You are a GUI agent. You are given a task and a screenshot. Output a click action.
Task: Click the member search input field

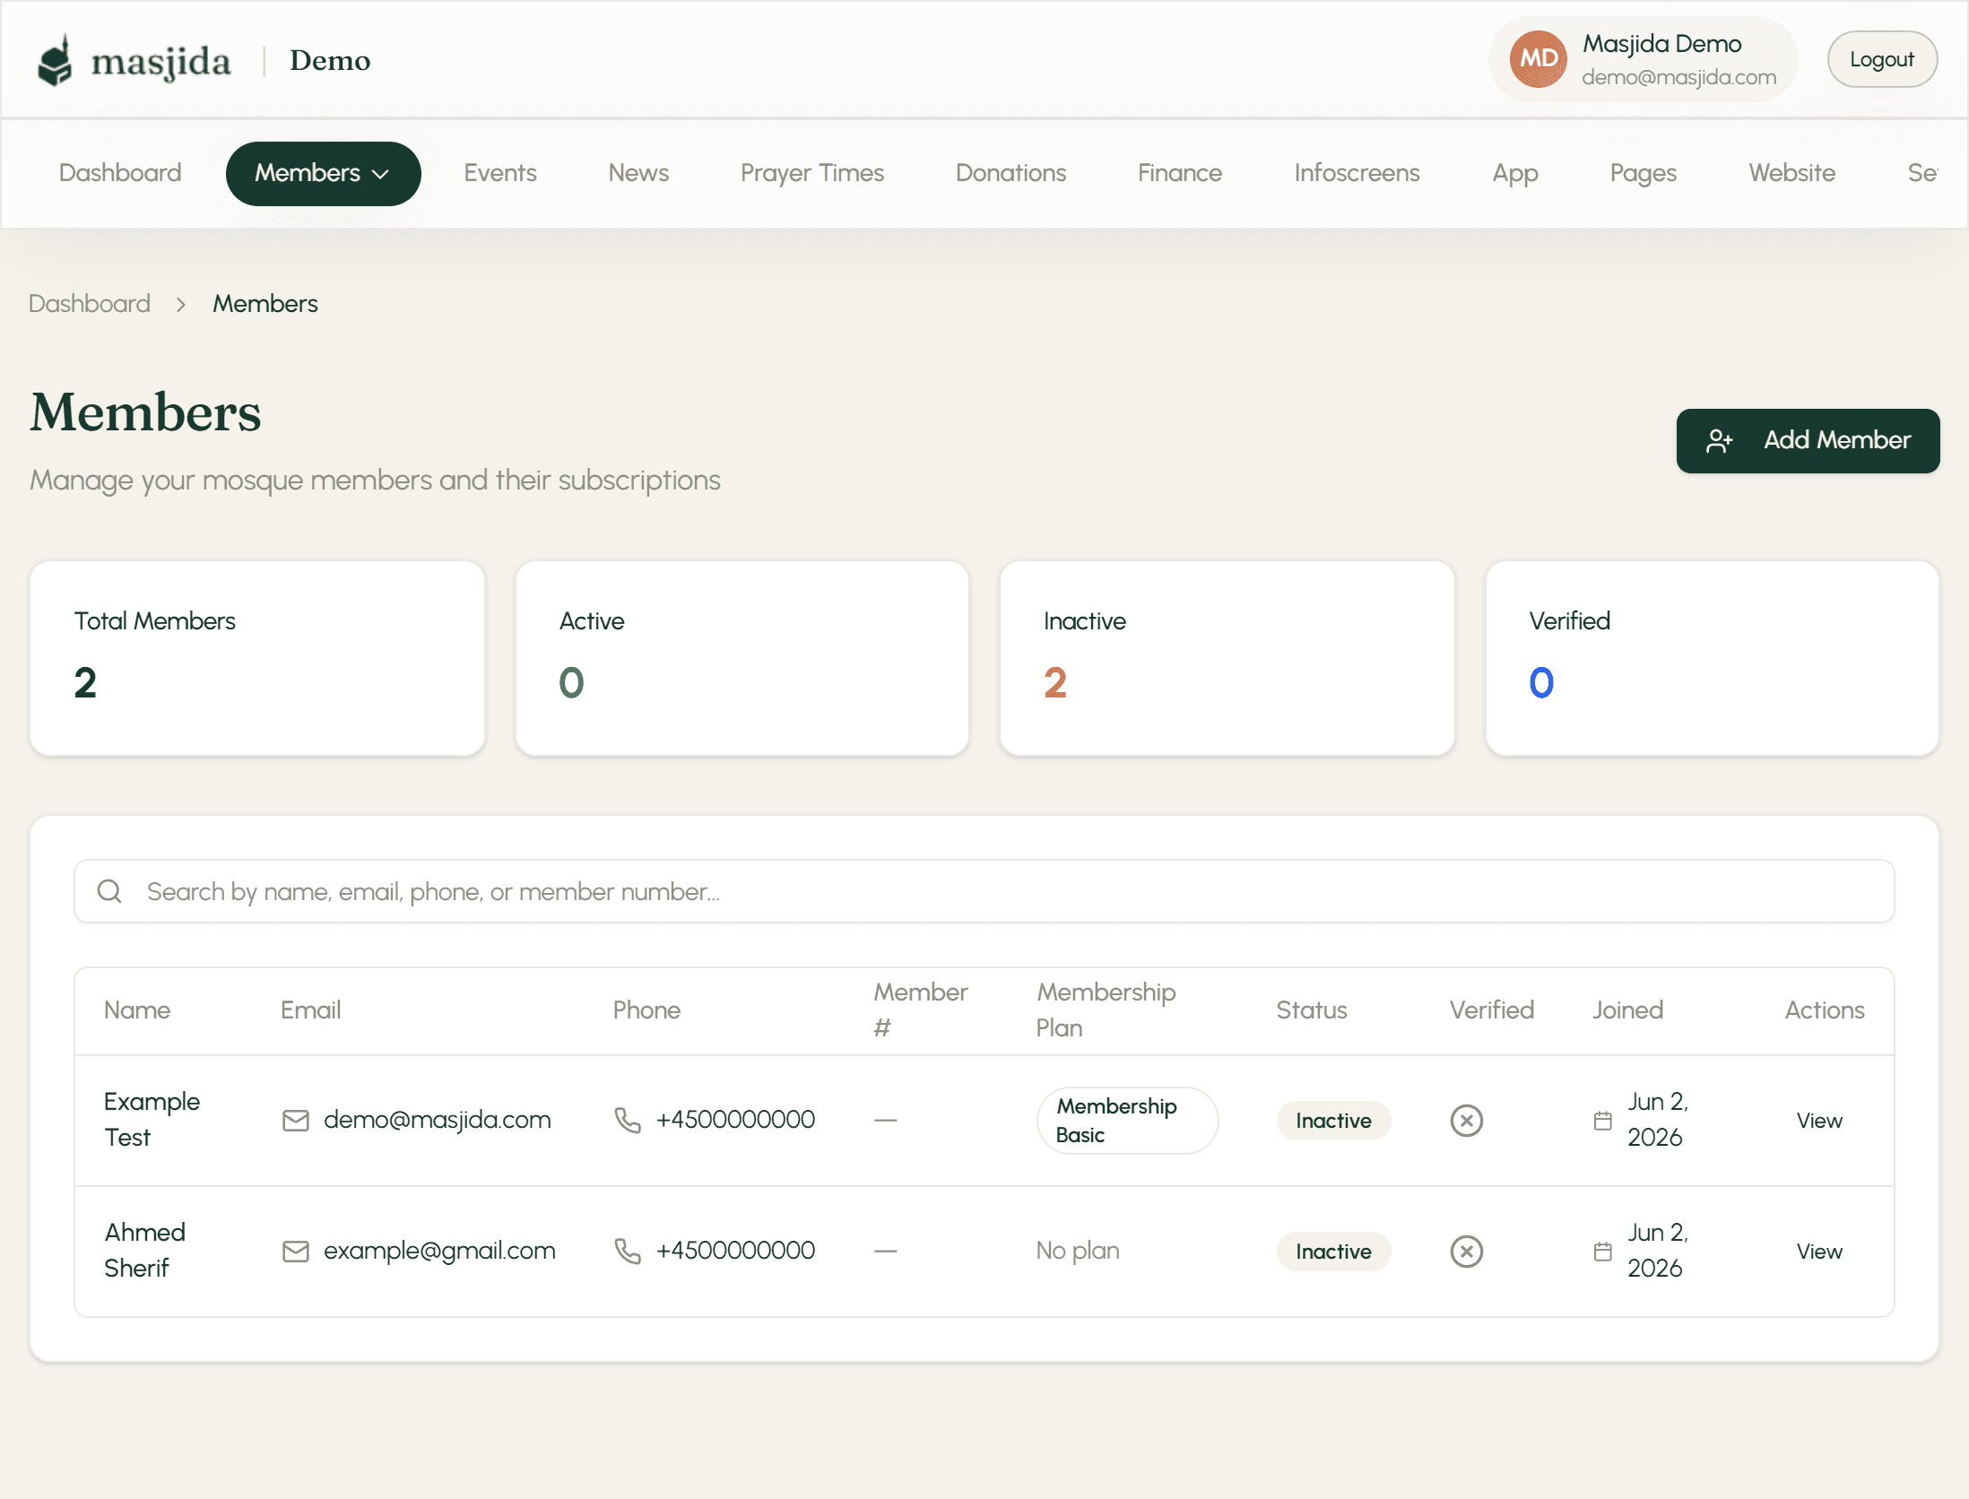pyautogui.click(x=984, y=891)
